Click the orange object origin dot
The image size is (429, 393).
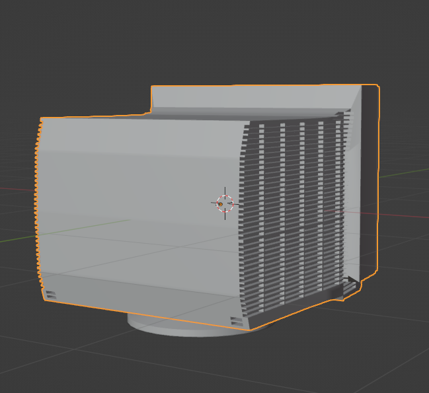point(221,204)
